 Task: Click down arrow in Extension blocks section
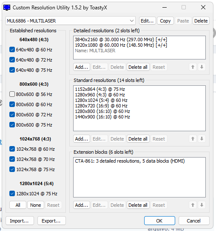[202, 205]
